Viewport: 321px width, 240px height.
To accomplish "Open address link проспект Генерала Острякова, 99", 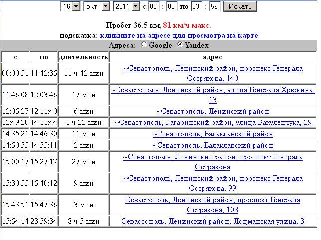I will click(212, 183).
